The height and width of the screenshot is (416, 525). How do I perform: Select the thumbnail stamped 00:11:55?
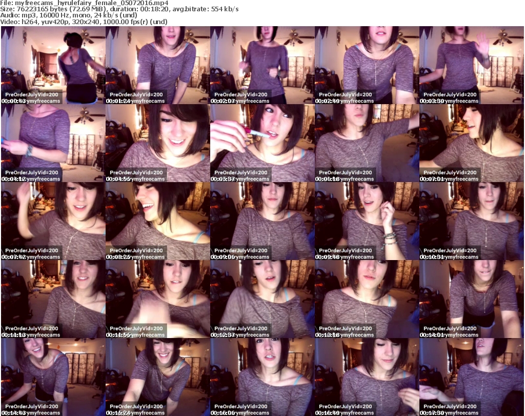coord(158,299)
